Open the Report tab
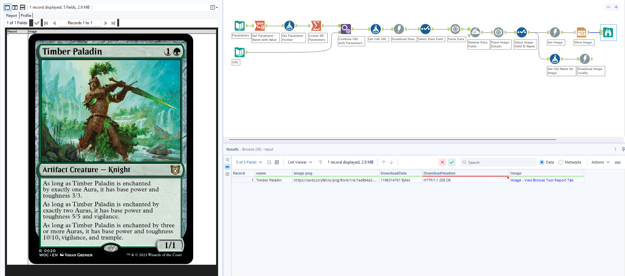The height and width of the screenshot is (276, 625). tap(12, 16)
